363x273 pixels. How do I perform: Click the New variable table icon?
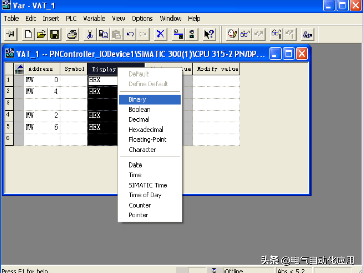point(28,34)
